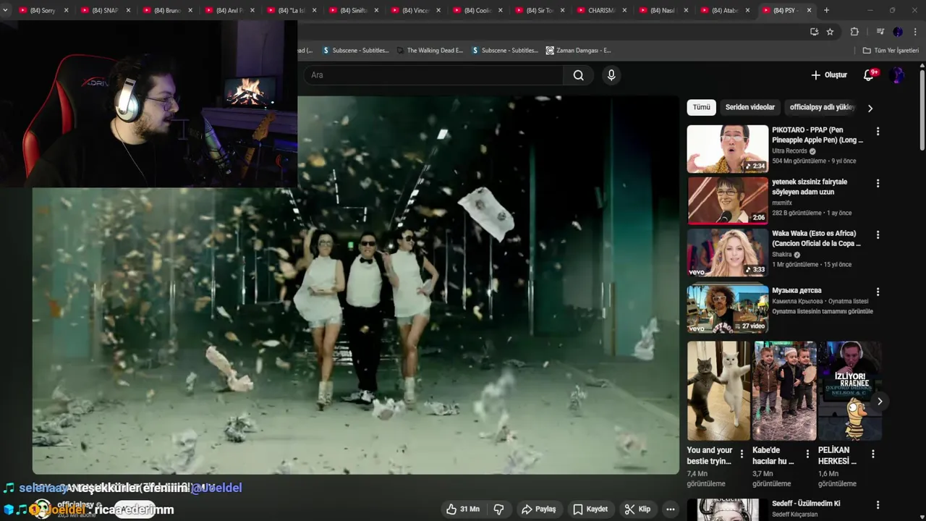Open the tab search dropdown arrow

click(x=5, y=10)
